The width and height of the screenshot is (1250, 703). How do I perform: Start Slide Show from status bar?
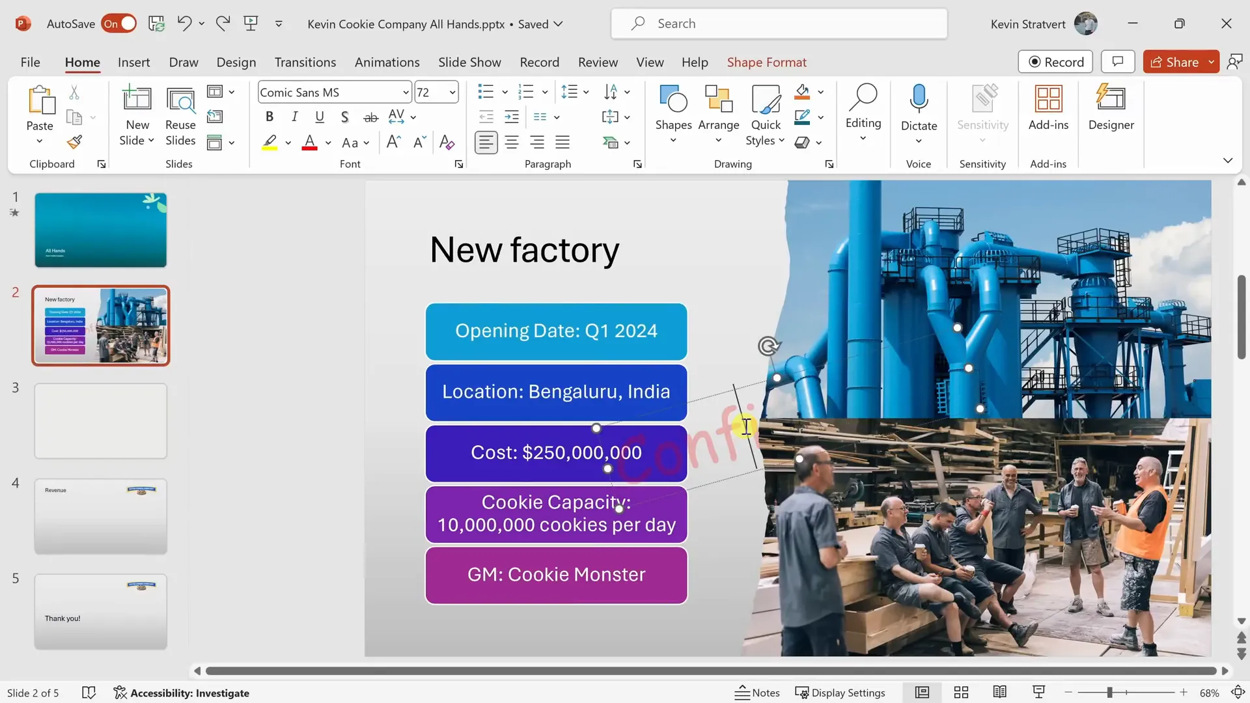(1039, 693)
